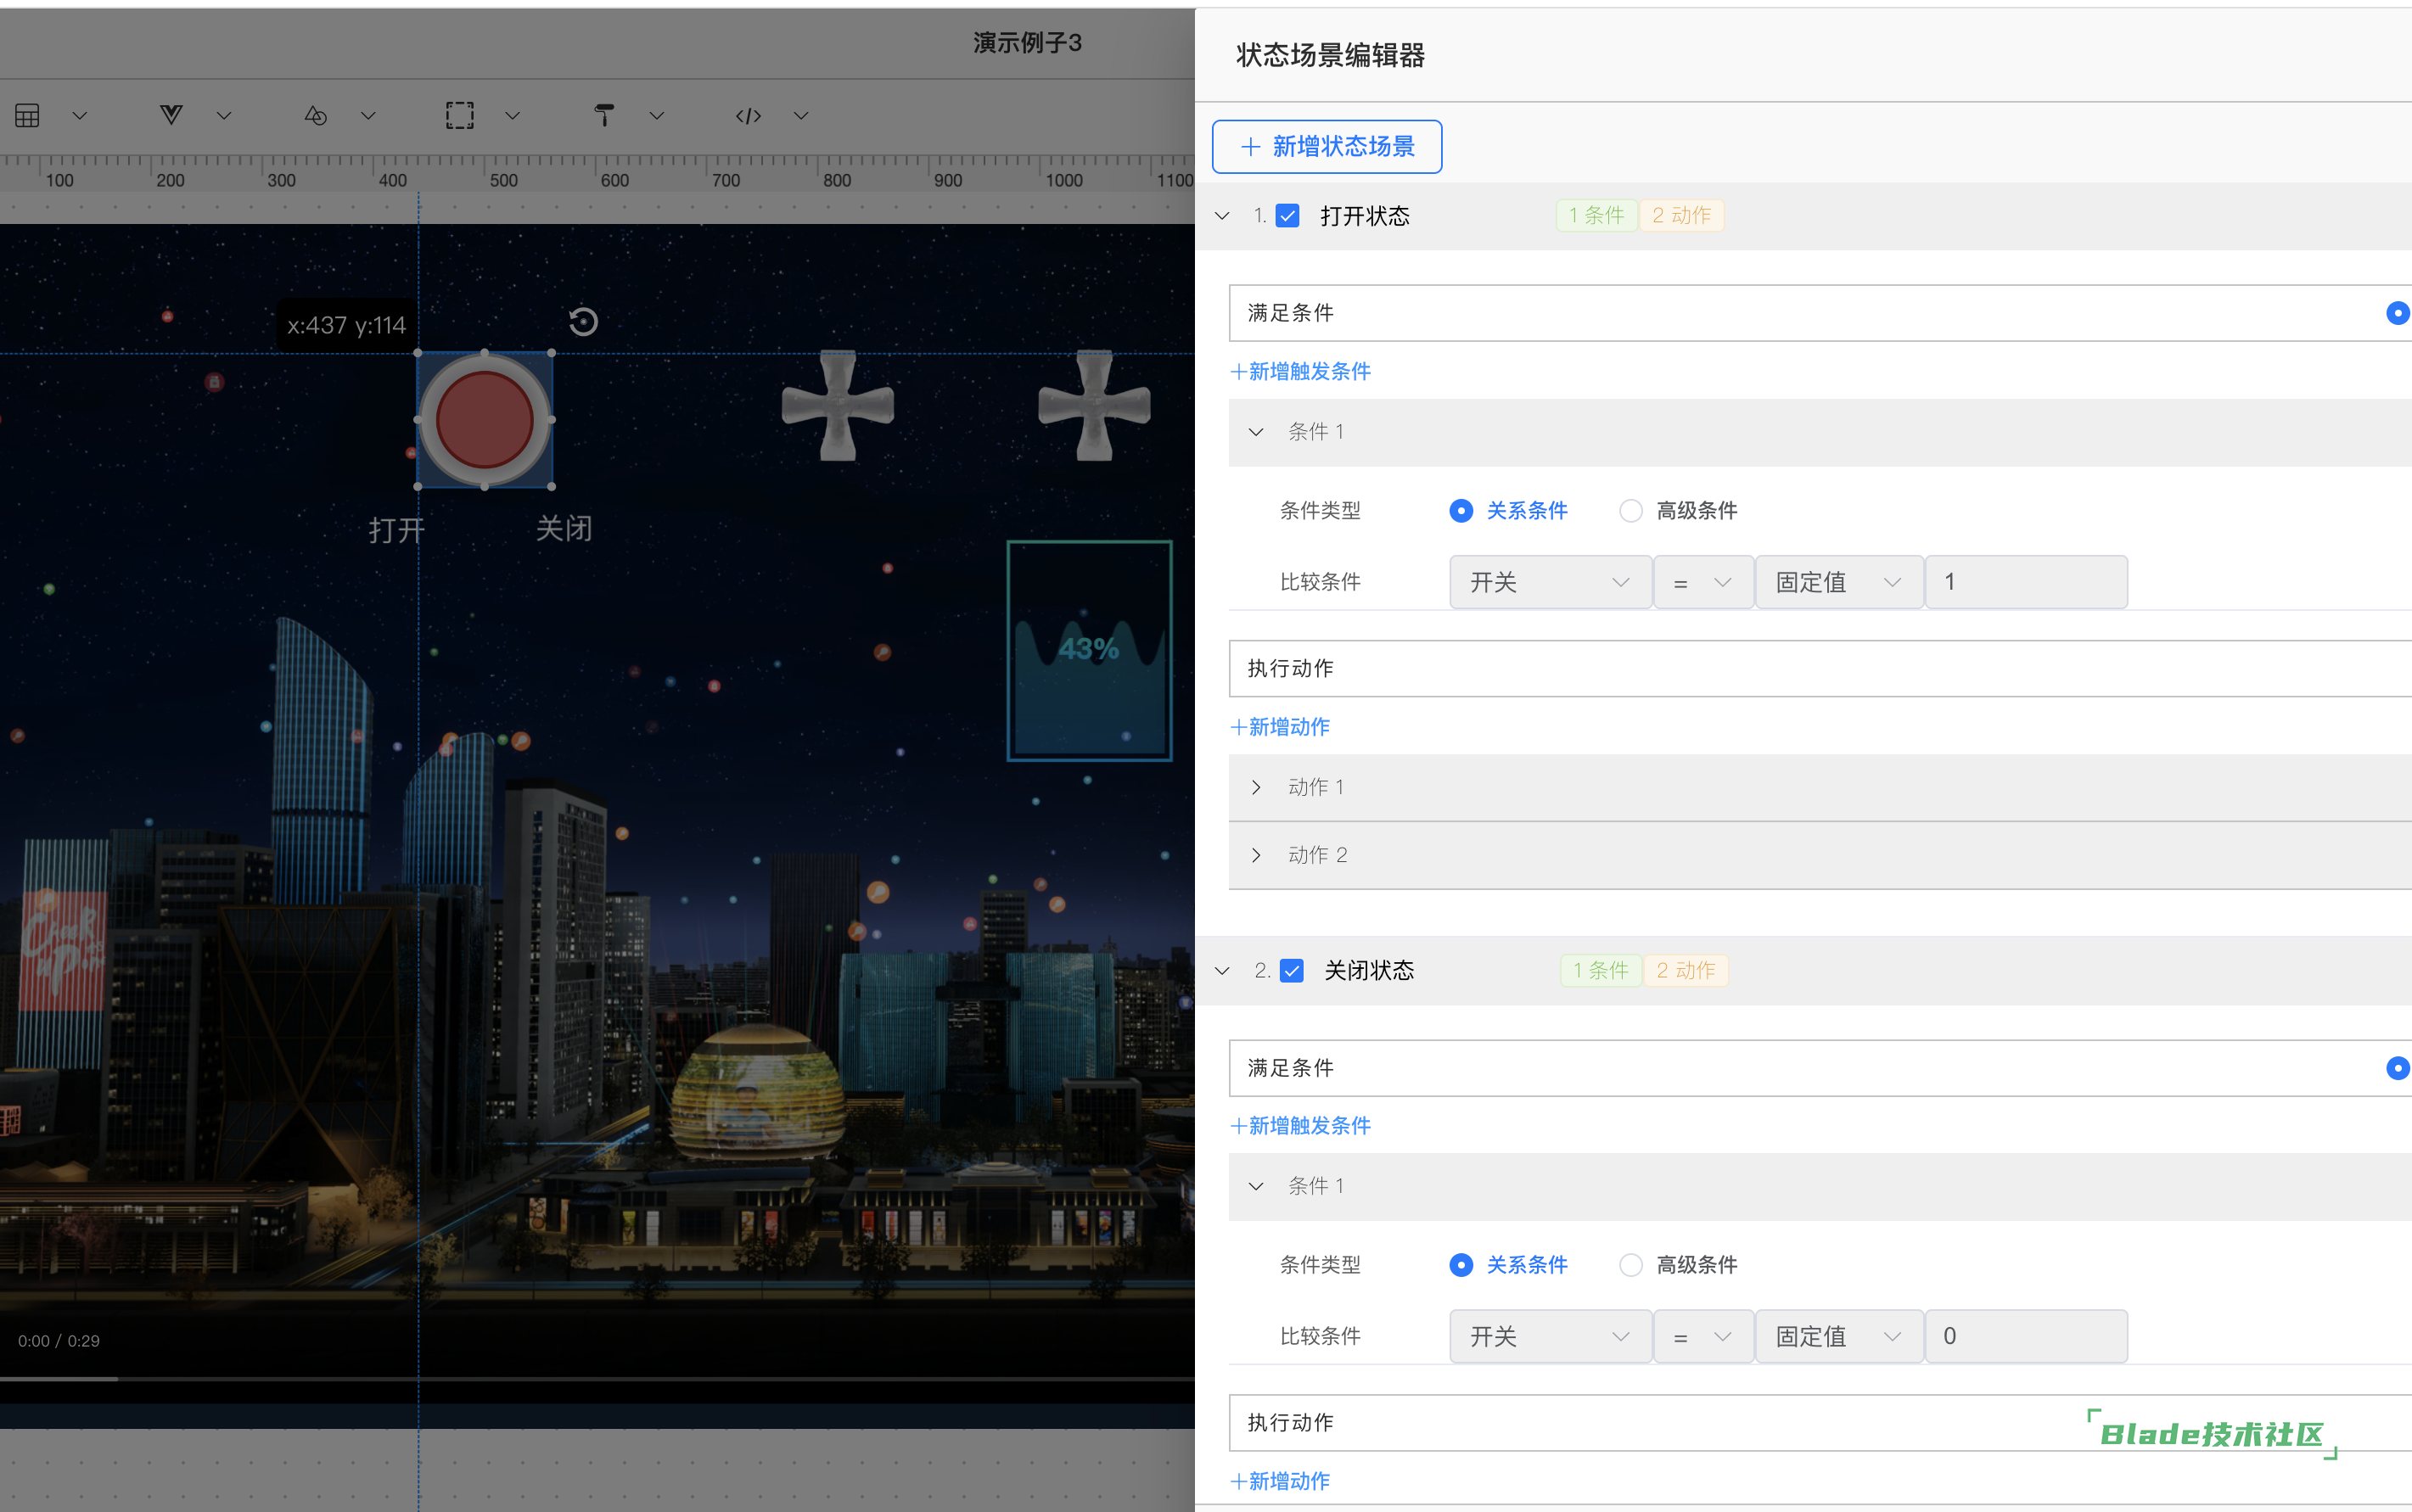Uncheck the 打开状态 scene checkbox
Viewport: 2412px width, 1512px height.
coord(1288,216)
